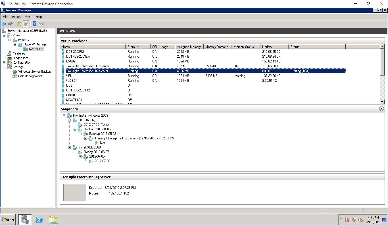Screen dimensions: 388x226
Task: Select the EX001 virtual machine
Action: (203, 95)
